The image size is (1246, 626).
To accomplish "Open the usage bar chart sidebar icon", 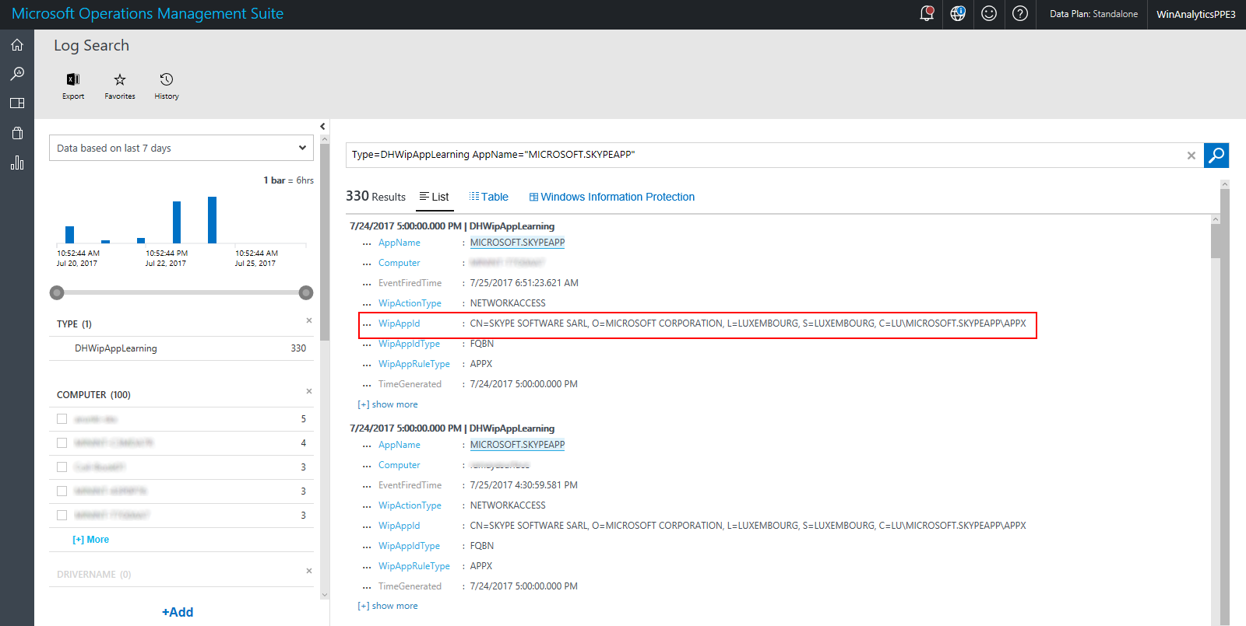I will pyautogui.click(x=17, y=163).
